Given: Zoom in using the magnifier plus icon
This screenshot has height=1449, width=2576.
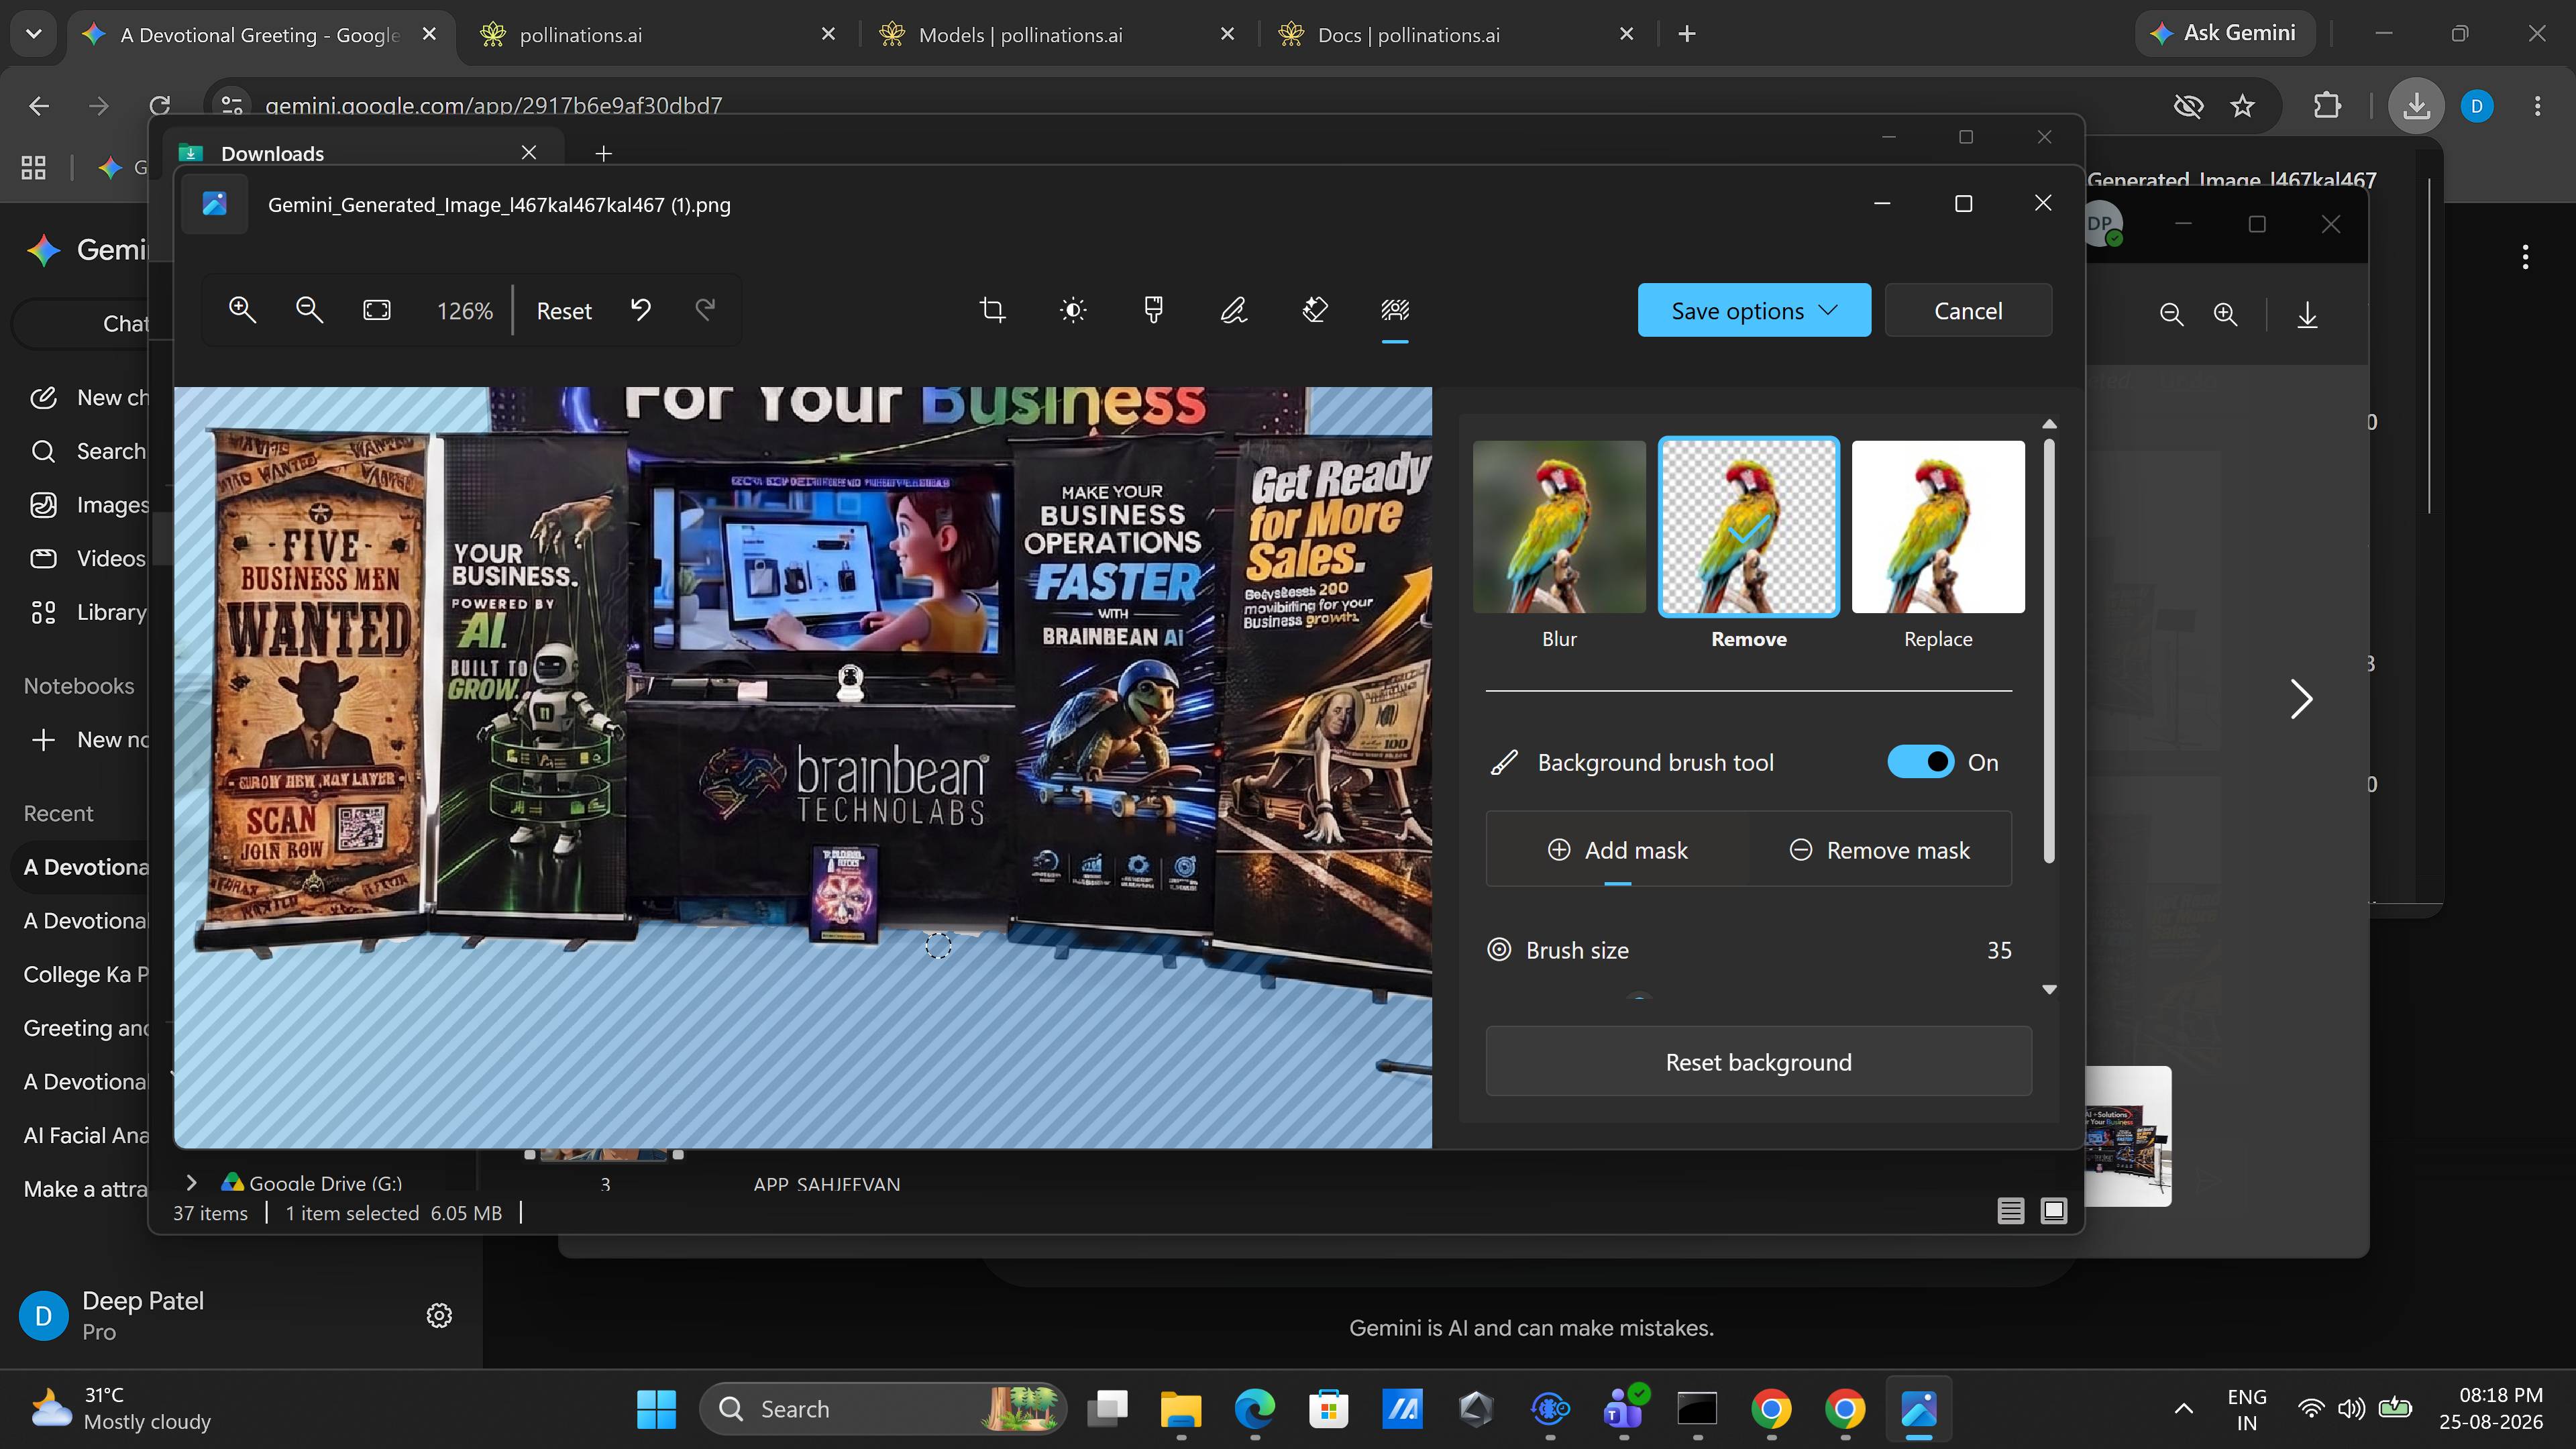Looking at the screenshot, I should click(x=242, y=310).
